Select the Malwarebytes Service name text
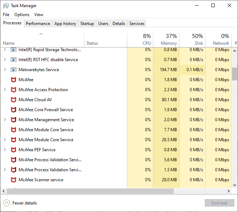The width and height of the screenshot is (238, 212). pyautogui.click(x=39, y=70)
